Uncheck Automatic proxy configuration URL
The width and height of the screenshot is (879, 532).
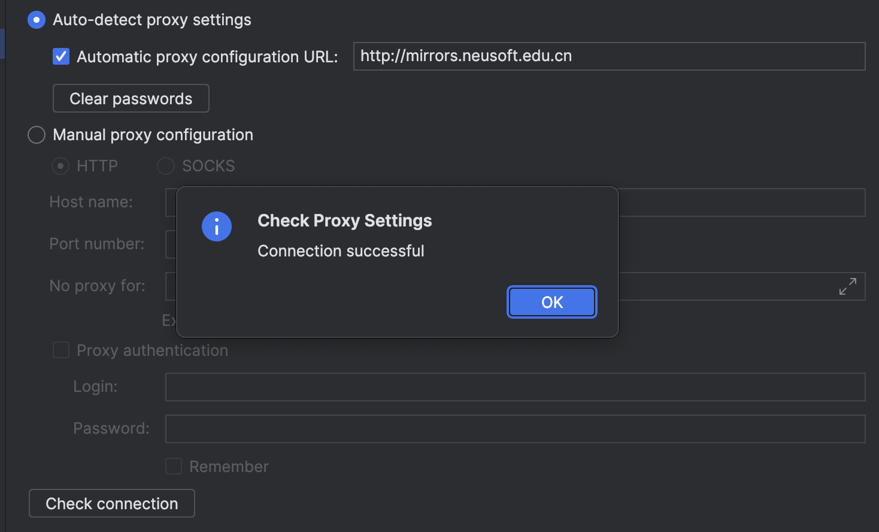pyautogui.click(x=61, y=56)
